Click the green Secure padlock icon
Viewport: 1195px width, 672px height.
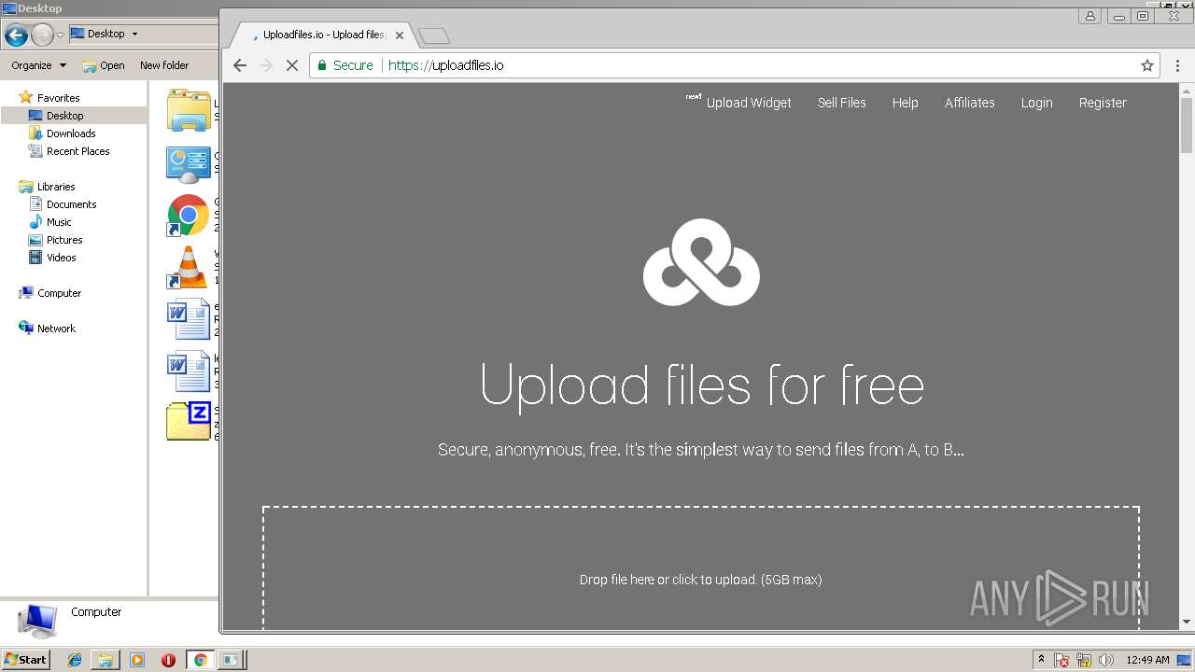(322, 65)
